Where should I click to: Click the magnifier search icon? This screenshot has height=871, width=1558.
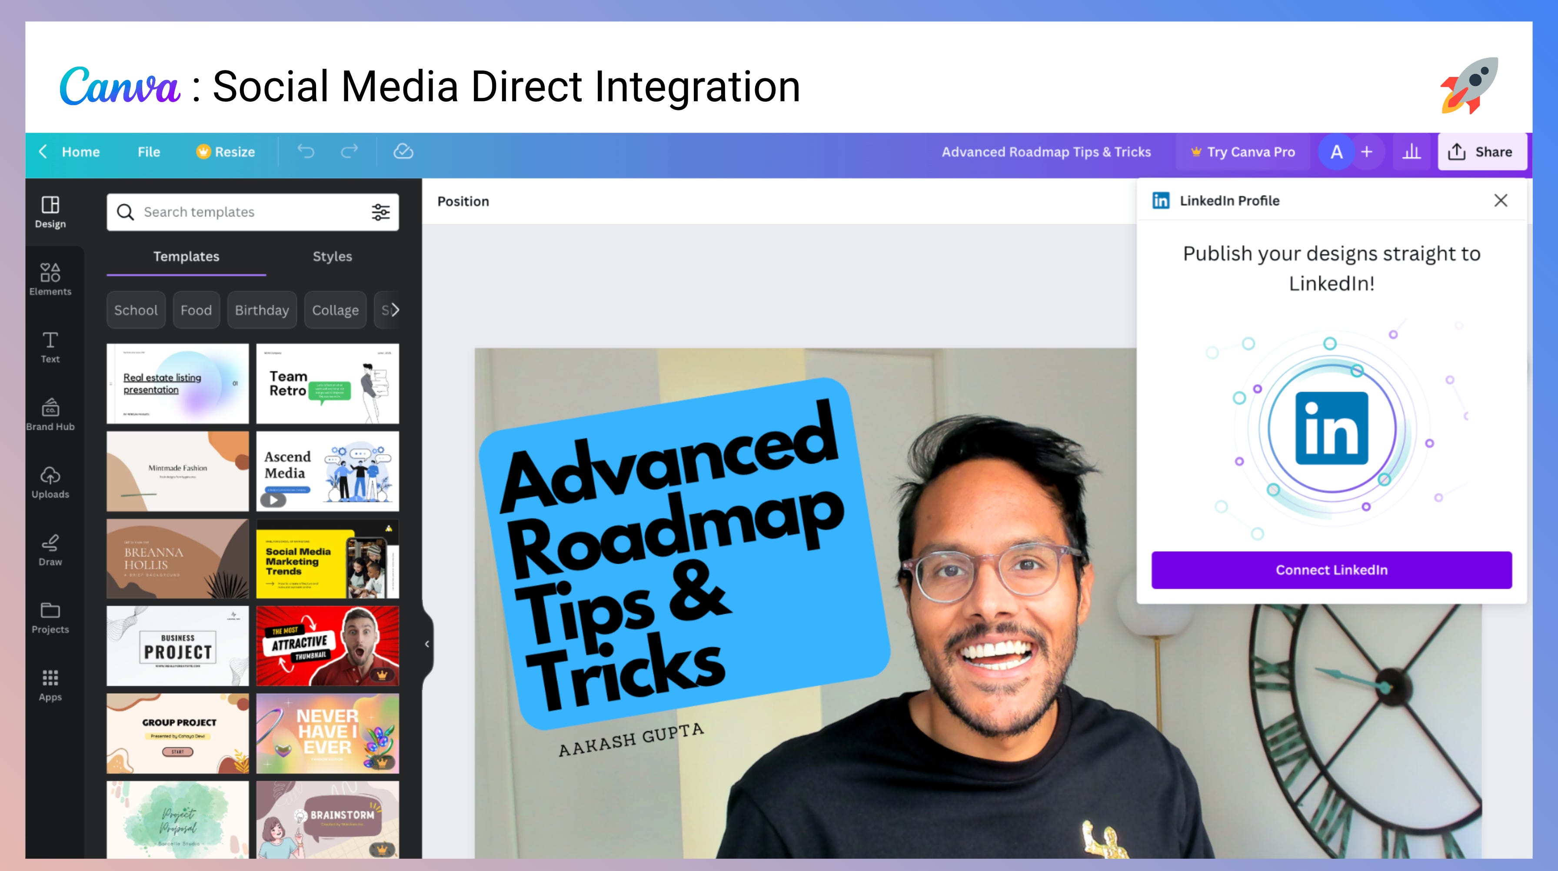[125, 212]
